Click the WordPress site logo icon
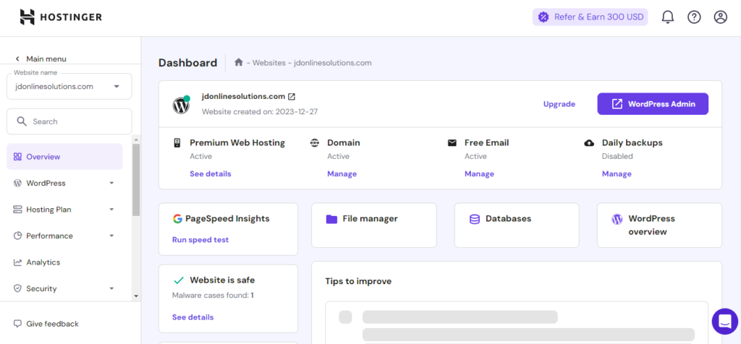 181,105
